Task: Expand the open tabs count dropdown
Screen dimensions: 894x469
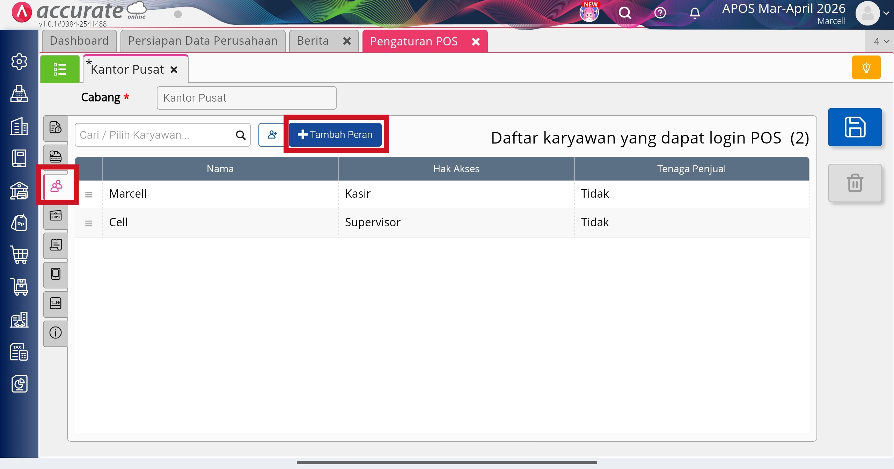Action: (x=881, y=42)
